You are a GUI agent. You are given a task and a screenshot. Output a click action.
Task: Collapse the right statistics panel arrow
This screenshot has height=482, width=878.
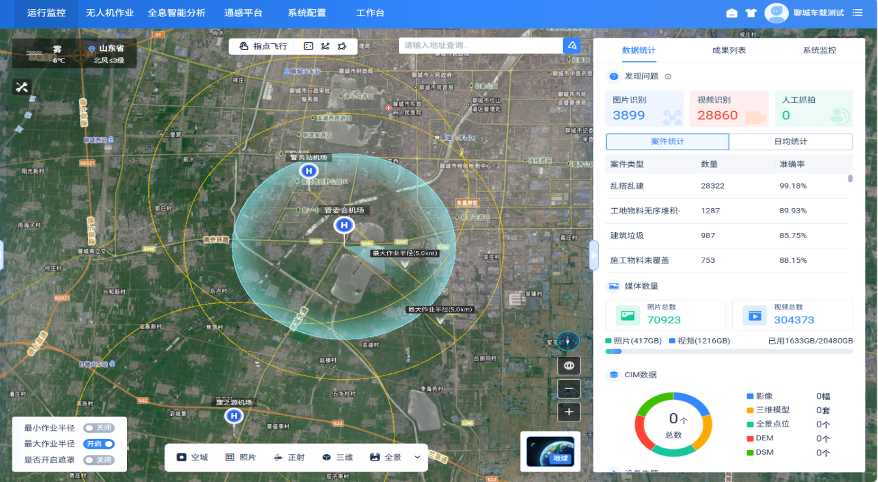(593, 255)
